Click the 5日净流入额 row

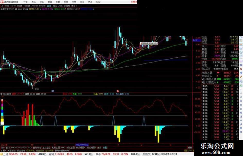[x=220, y=79]
